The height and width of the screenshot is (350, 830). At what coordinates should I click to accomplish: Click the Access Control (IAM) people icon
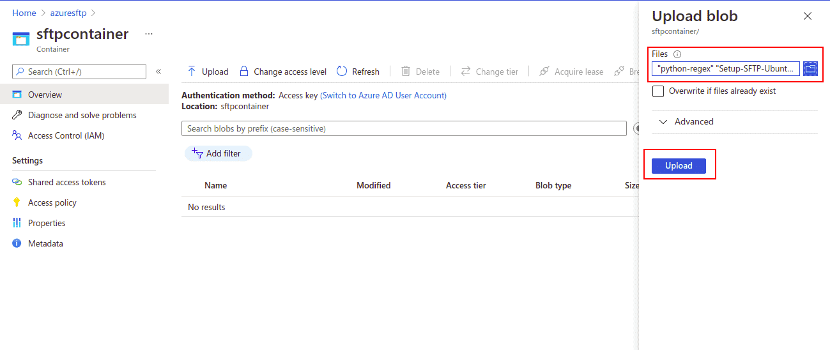17,135
